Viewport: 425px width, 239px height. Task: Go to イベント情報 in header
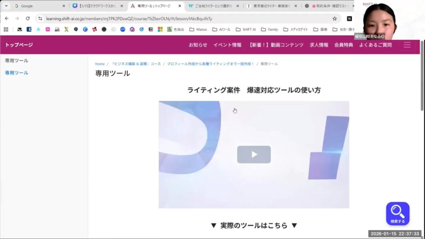(227, 45)
